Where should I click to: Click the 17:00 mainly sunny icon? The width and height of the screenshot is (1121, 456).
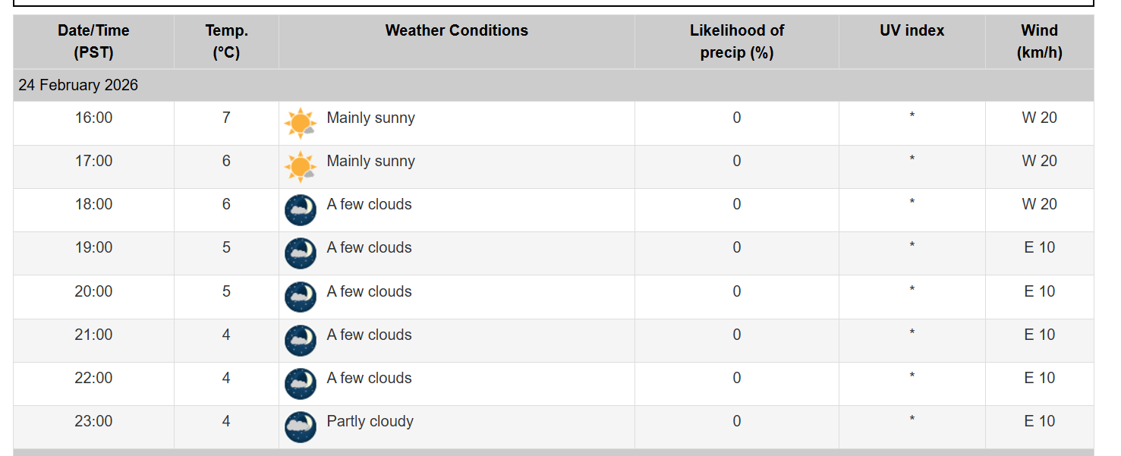[300, 166]
